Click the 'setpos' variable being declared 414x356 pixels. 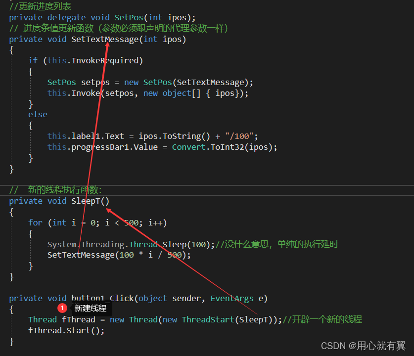point(95,83)
